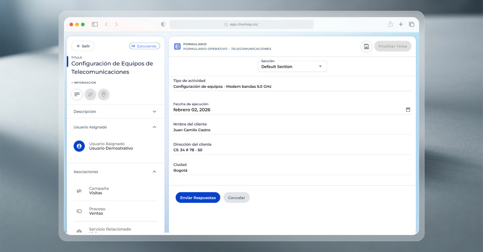Open the Sección dropdown
The image size is (483, 252).
(x=292, y=67)
